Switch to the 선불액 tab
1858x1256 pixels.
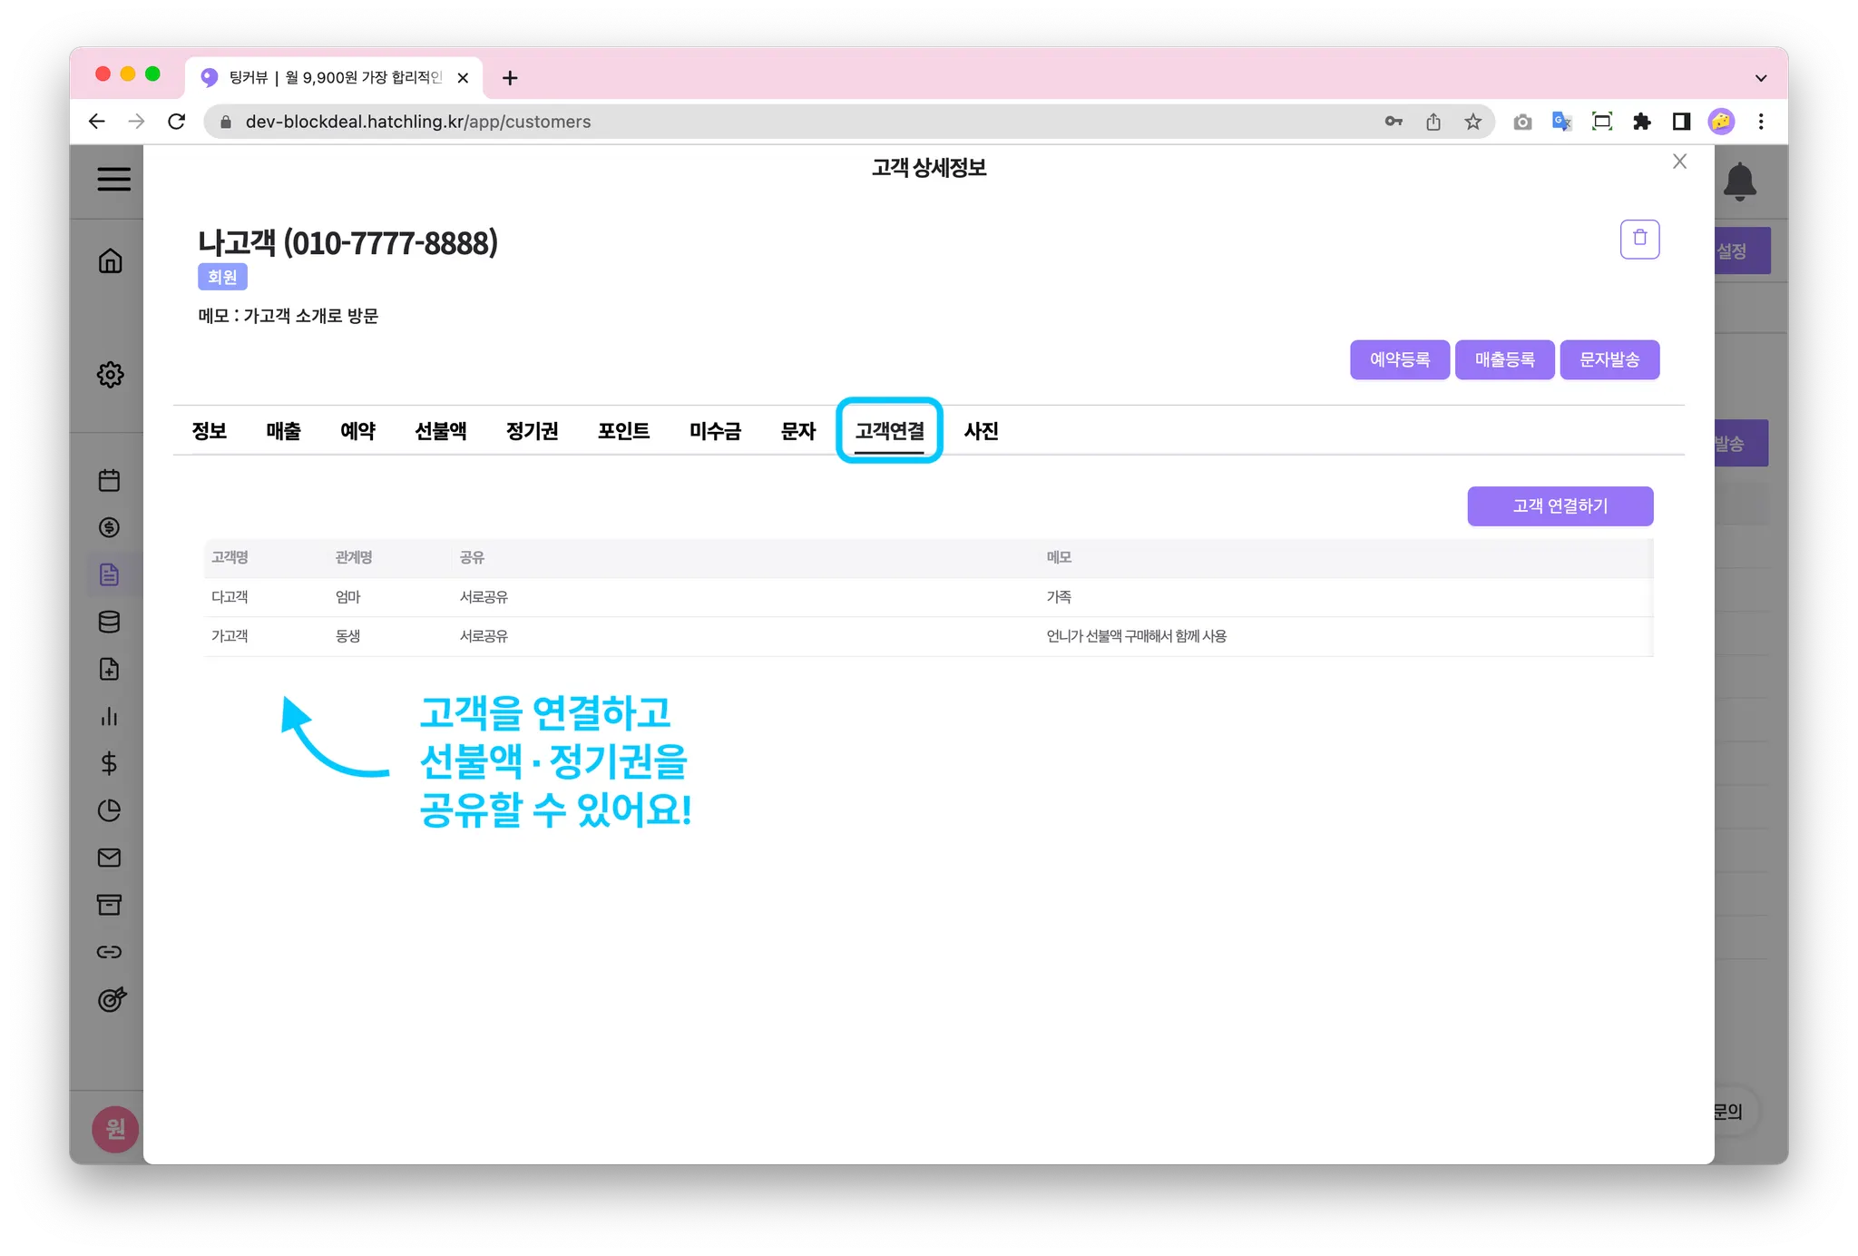tap(440, 431)
